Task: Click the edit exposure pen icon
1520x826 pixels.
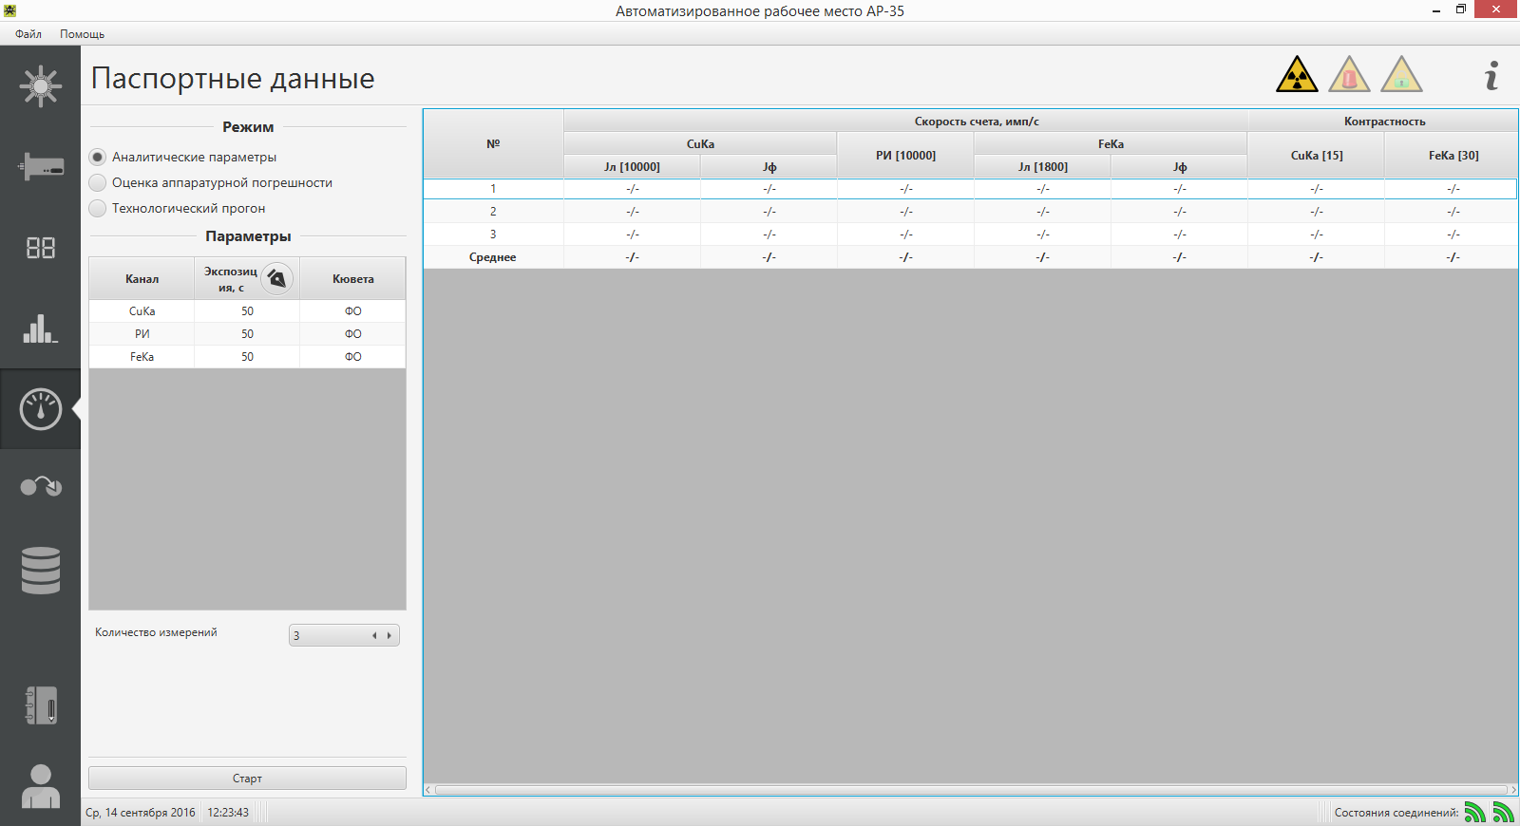Action: pyautogui.click(x=276, y=278)
